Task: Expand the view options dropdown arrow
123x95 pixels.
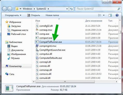Action: [104, 15]
